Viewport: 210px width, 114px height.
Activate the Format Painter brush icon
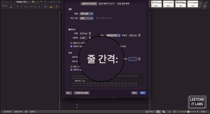click(11, 7)
